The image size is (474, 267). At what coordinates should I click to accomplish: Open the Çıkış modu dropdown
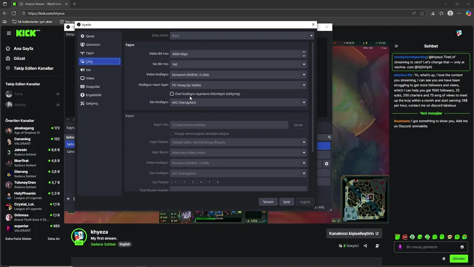pyautogui.click(x=242, y=36)
